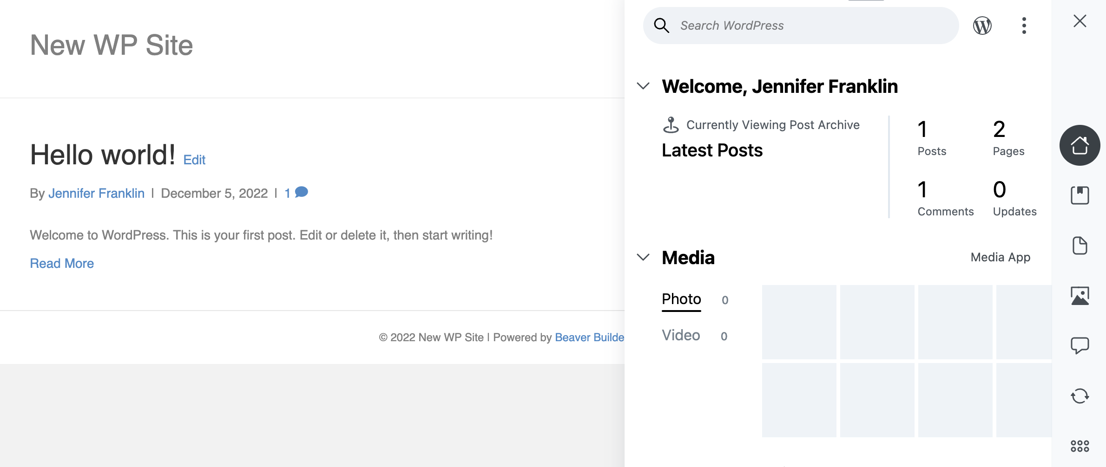The width and height of the screenshot is (1106, 467).
Task: Select the Video media tab
Action: tap(681, 335)
